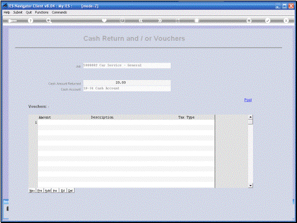
Task: Click the circled X quit icon in toolbar
Action: [286, 21]
